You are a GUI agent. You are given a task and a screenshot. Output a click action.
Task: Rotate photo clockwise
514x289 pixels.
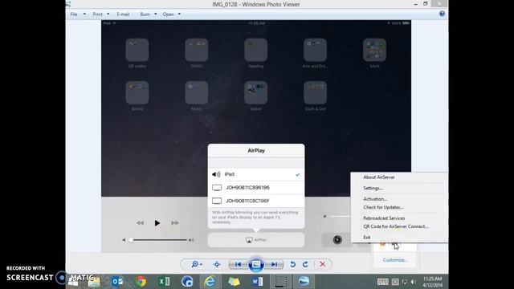(305, 264)
